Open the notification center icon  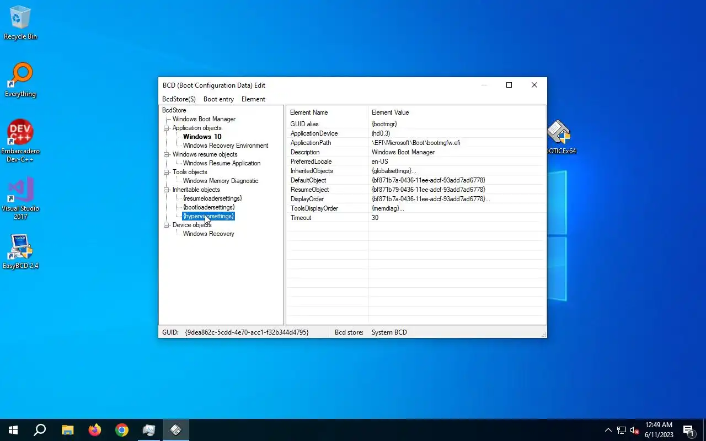point(688,430)
